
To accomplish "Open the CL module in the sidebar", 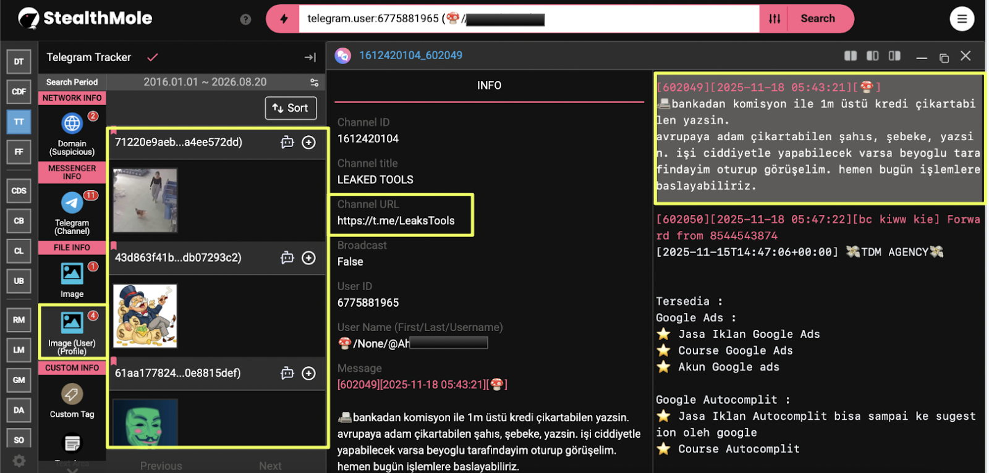I will point(19,251).
